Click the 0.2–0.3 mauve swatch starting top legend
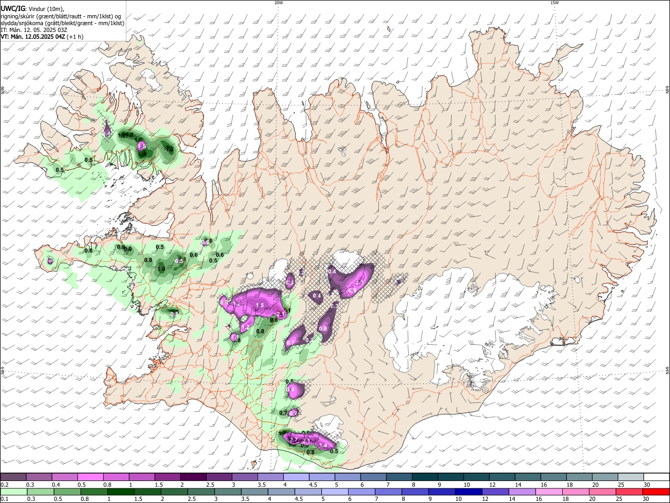Image resolution: width=670 pixels, height=503 pixels. [x=13, y=477]
